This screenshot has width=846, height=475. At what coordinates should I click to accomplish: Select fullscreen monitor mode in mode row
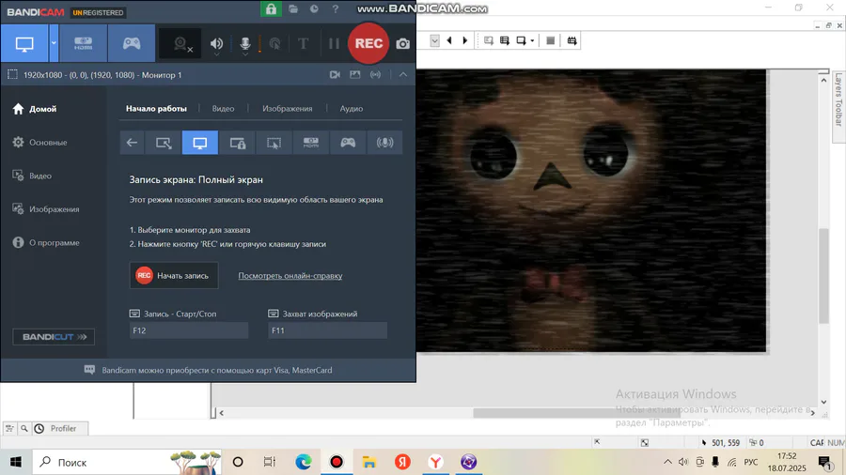click(200, 143)
